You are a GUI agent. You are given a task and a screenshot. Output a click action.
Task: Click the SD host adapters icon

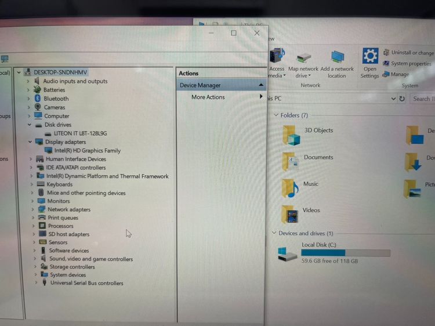[x=42, y=234]
